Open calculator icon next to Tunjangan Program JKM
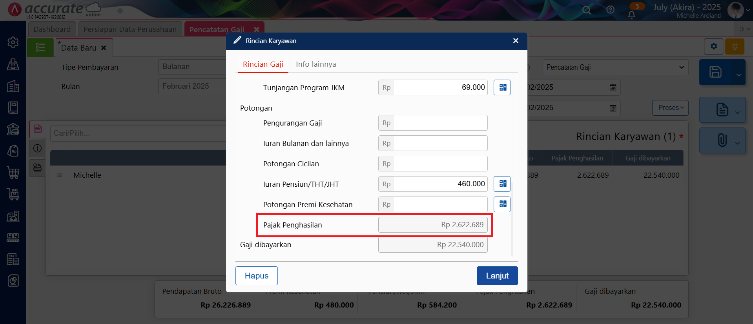 [502, 87]
